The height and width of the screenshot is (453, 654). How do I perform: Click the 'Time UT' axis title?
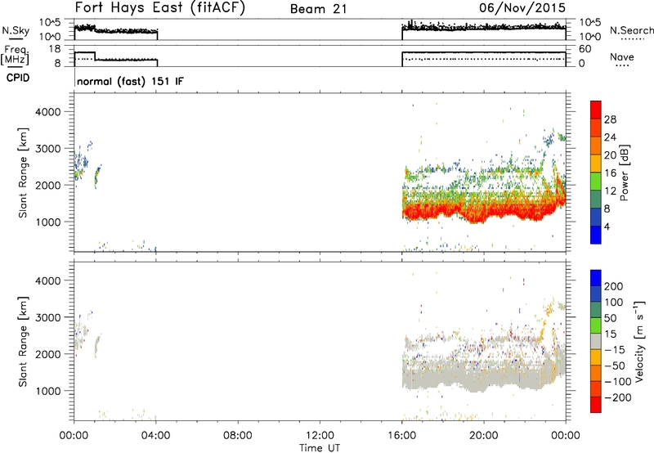320,447
